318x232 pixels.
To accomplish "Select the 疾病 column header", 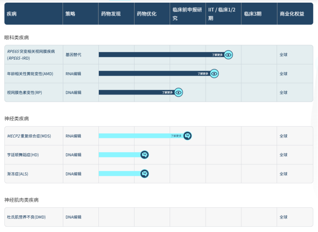I will tap(12, 14).
